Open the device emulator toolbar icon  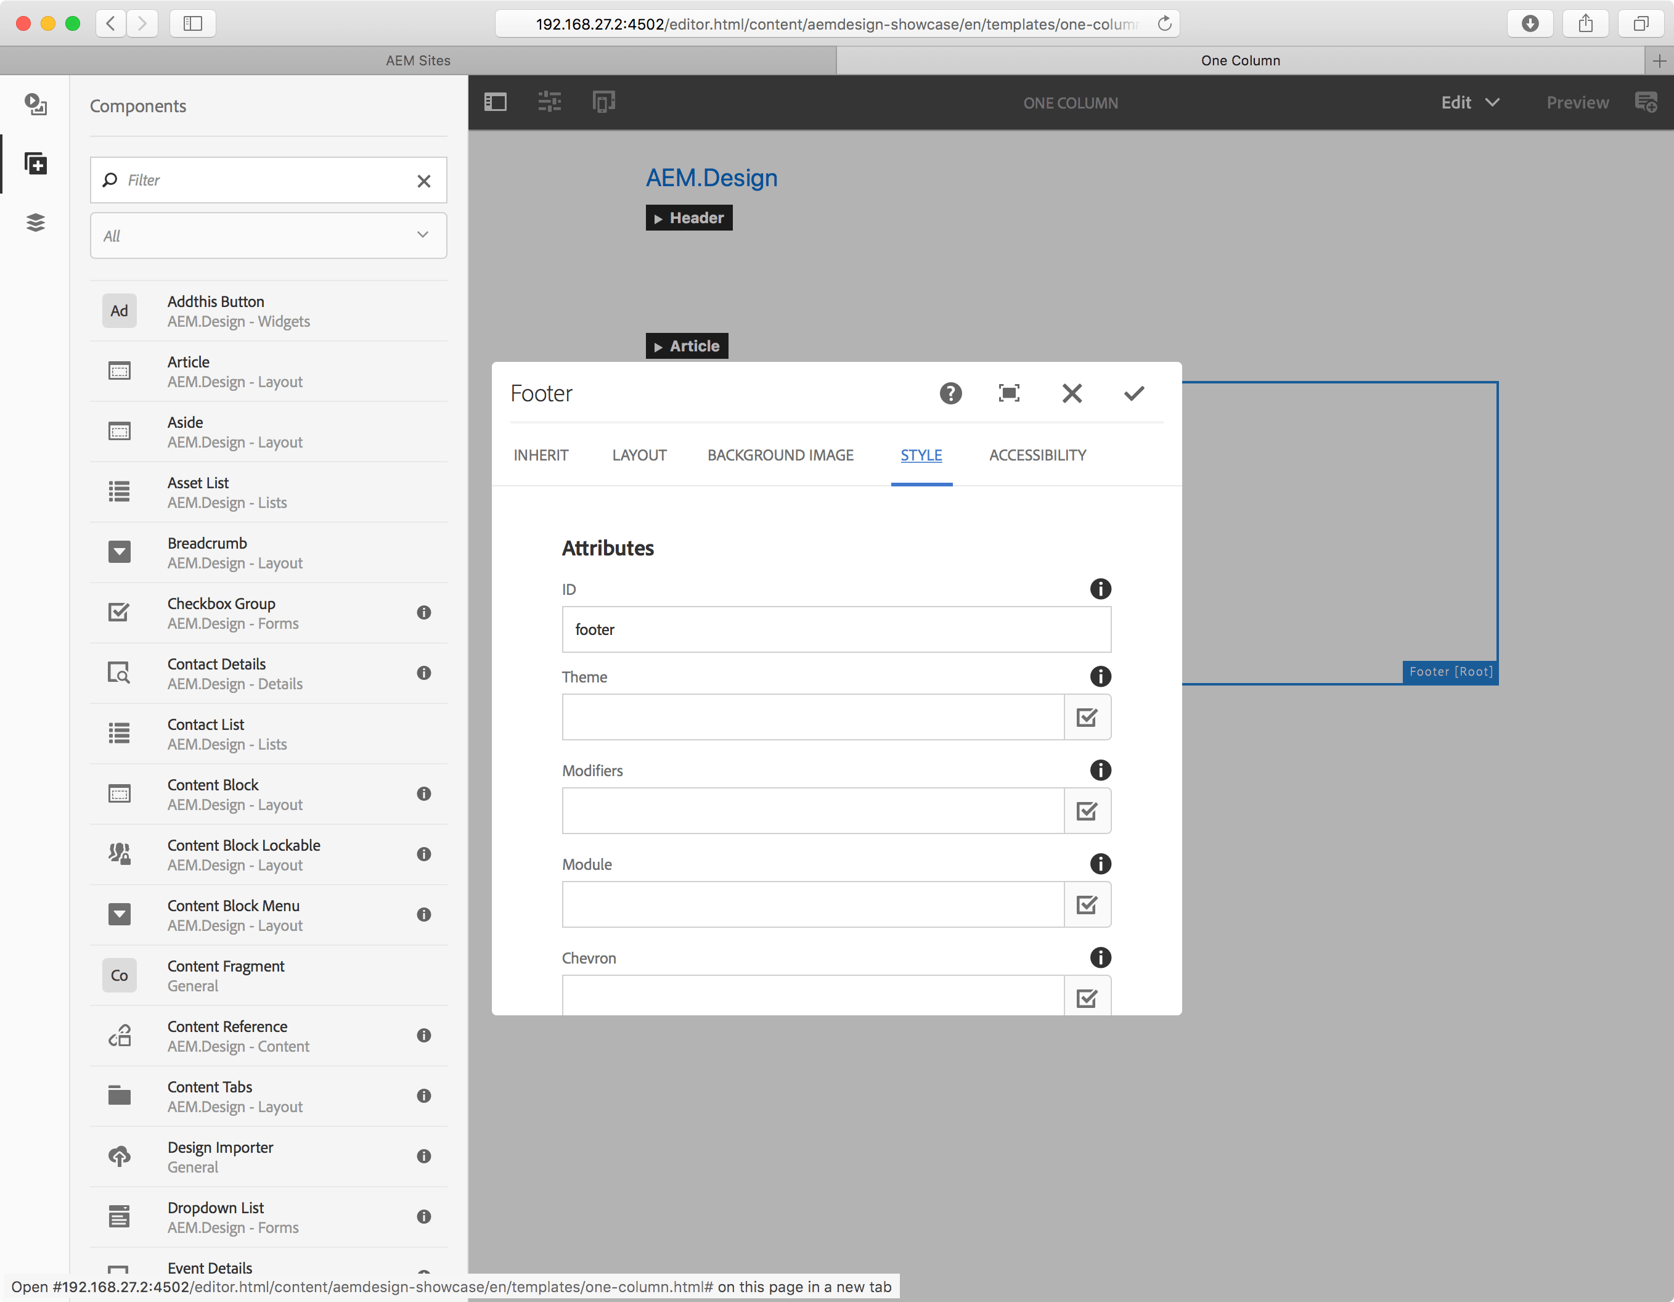(x=604, y=101)
